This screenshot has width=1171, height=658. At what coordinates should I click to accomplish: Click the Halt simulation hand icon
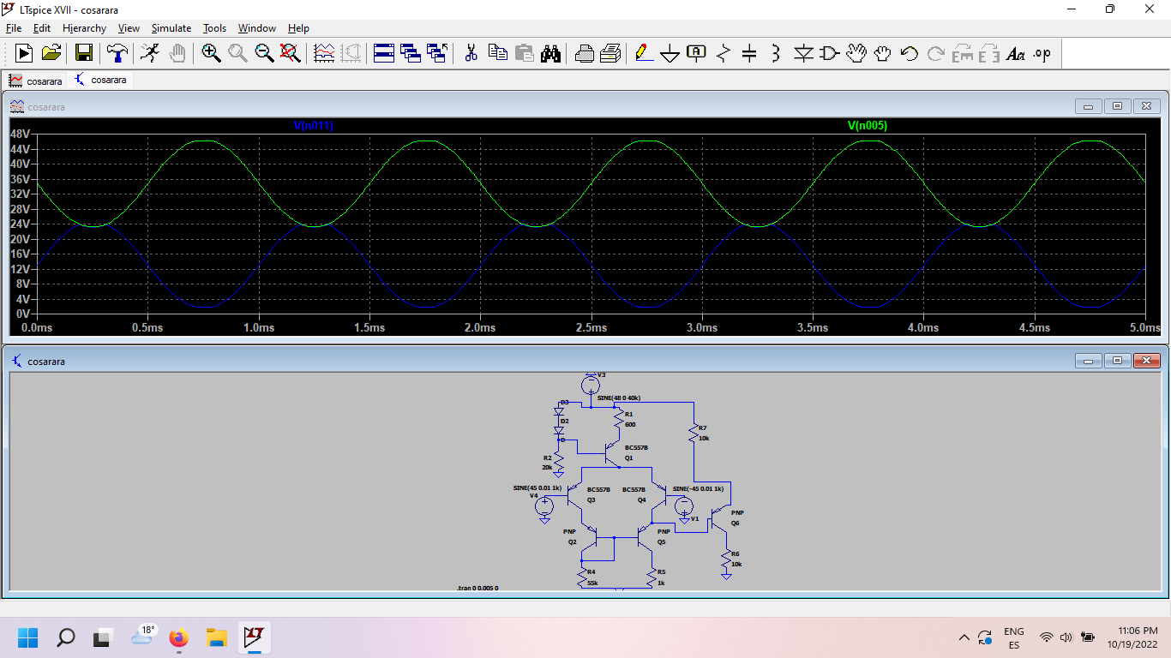177,53
